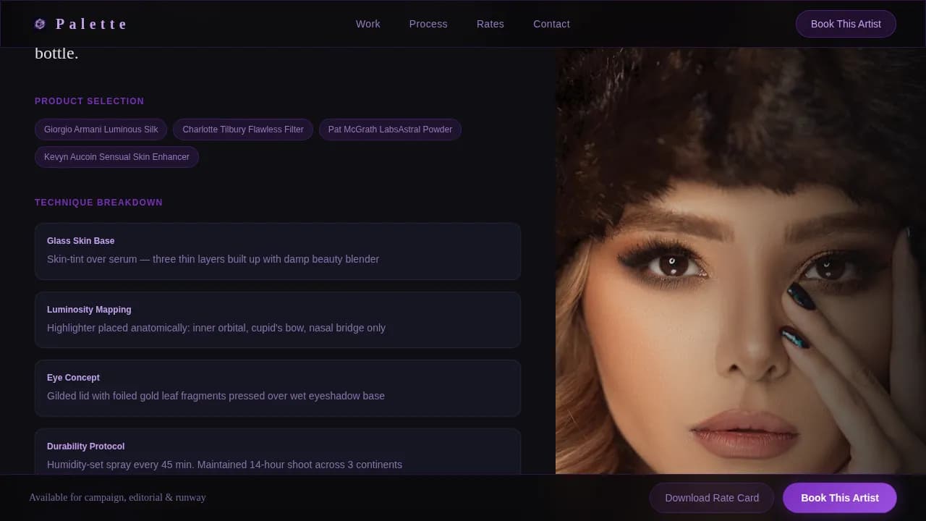Click Download Rate Card
Viewport: 926px width, 521px height.
(x=711, y=498)
